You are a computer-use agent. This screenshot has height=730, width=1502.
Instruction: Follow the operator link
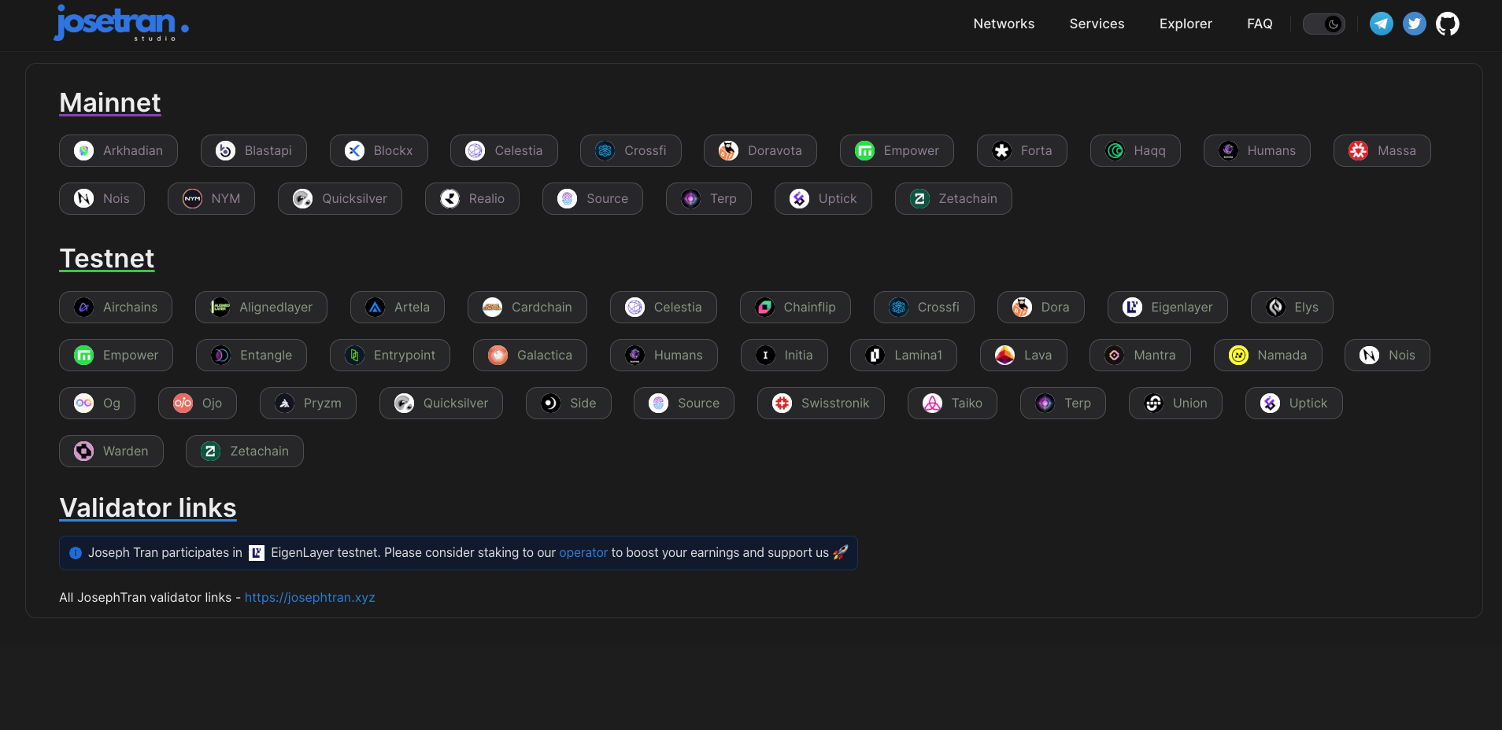coord(583,553)
